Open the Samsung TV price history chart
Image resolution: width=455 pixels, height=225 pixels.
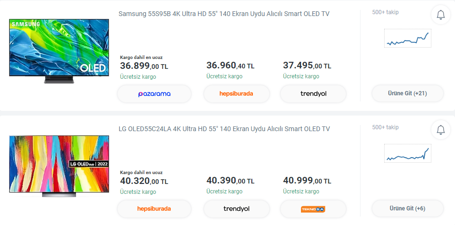(x=408, y=38)
